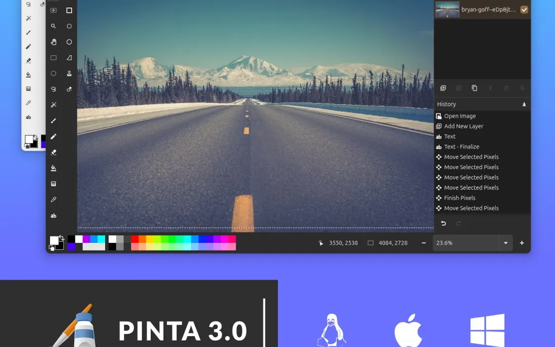Click the 23.6% zoom input field

tap(466, 243)
